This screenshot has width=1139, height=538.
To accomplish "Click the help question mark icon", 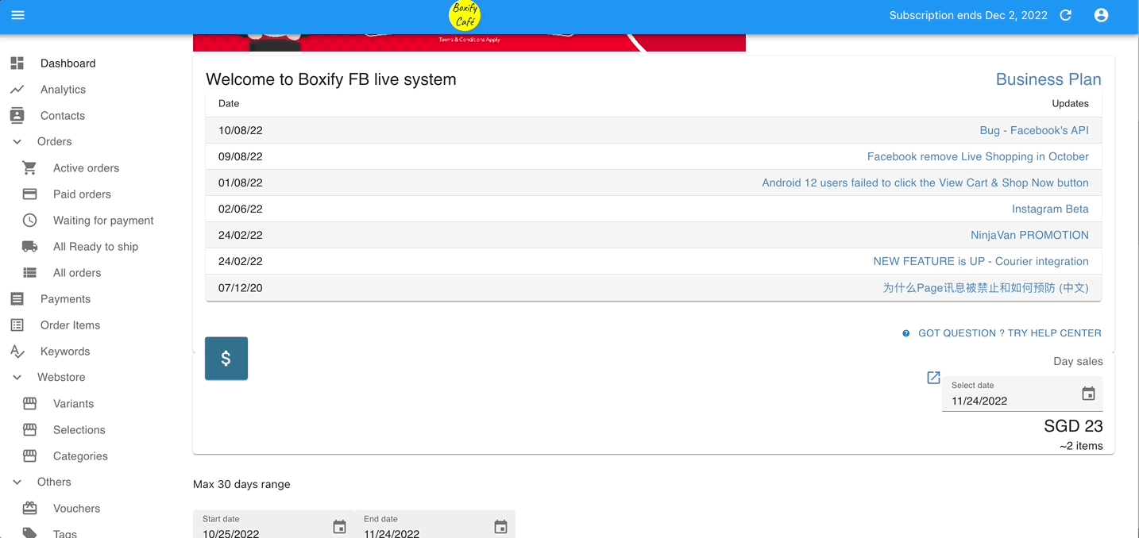I will coord(906,333).
